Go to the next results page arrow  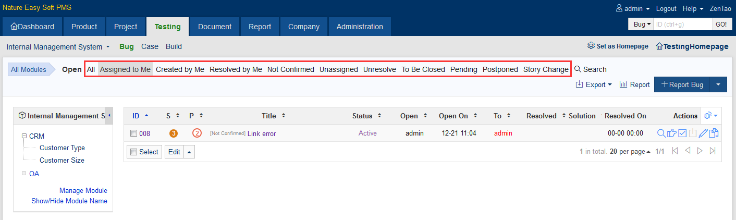(700, 151)
